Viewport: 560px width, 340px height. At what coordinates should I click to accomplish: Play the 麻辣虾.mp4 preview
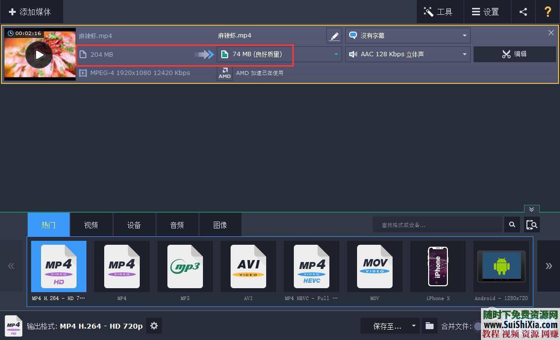point(40,55)
